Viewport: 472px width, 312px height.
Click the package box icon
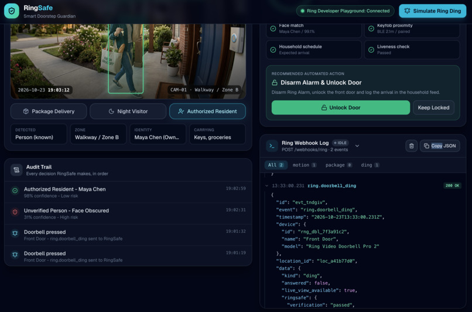[26, 111]
